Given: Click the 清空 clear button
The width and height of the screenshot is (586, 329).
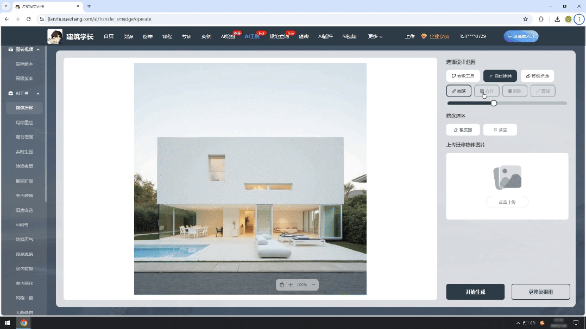Looking at the screenshot, I should pos(500,130).
